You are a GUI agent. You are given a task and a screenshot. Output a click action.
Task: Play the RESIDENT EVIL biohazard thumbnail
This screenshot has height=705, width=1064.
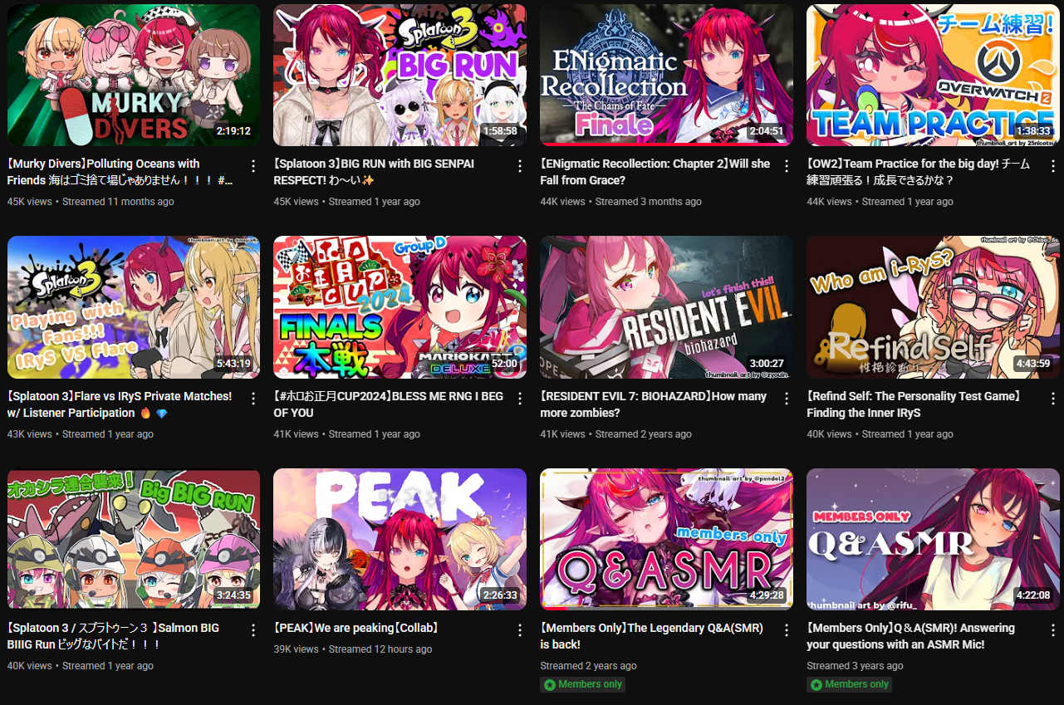click(x=666, y=306)
